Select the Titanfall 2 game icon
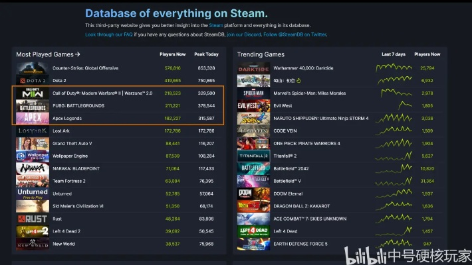This screenshot has height=265, width=472. pos(253,156)
